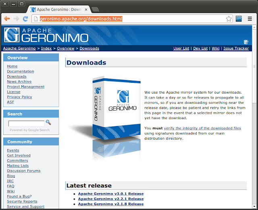
Task: Open a new tab
Action: [x=95, y=9]
